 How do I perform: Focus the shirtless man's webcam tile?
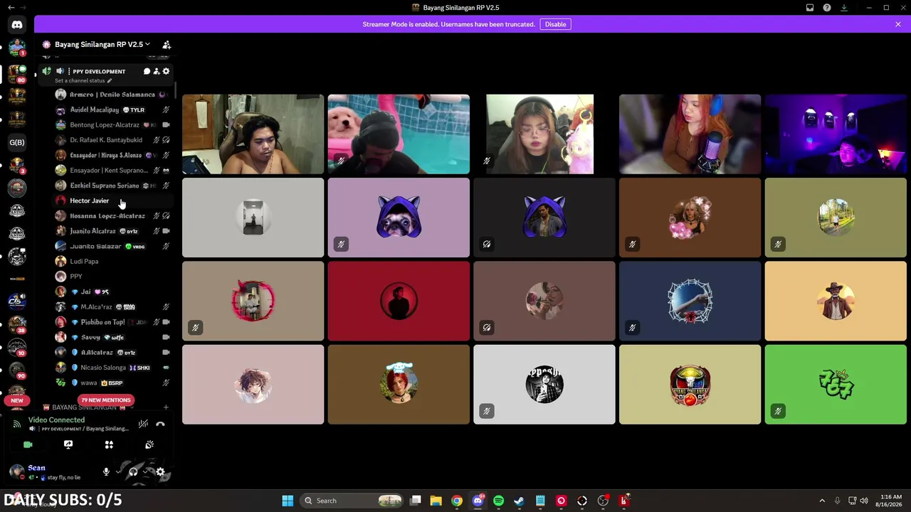click(253, 134)
